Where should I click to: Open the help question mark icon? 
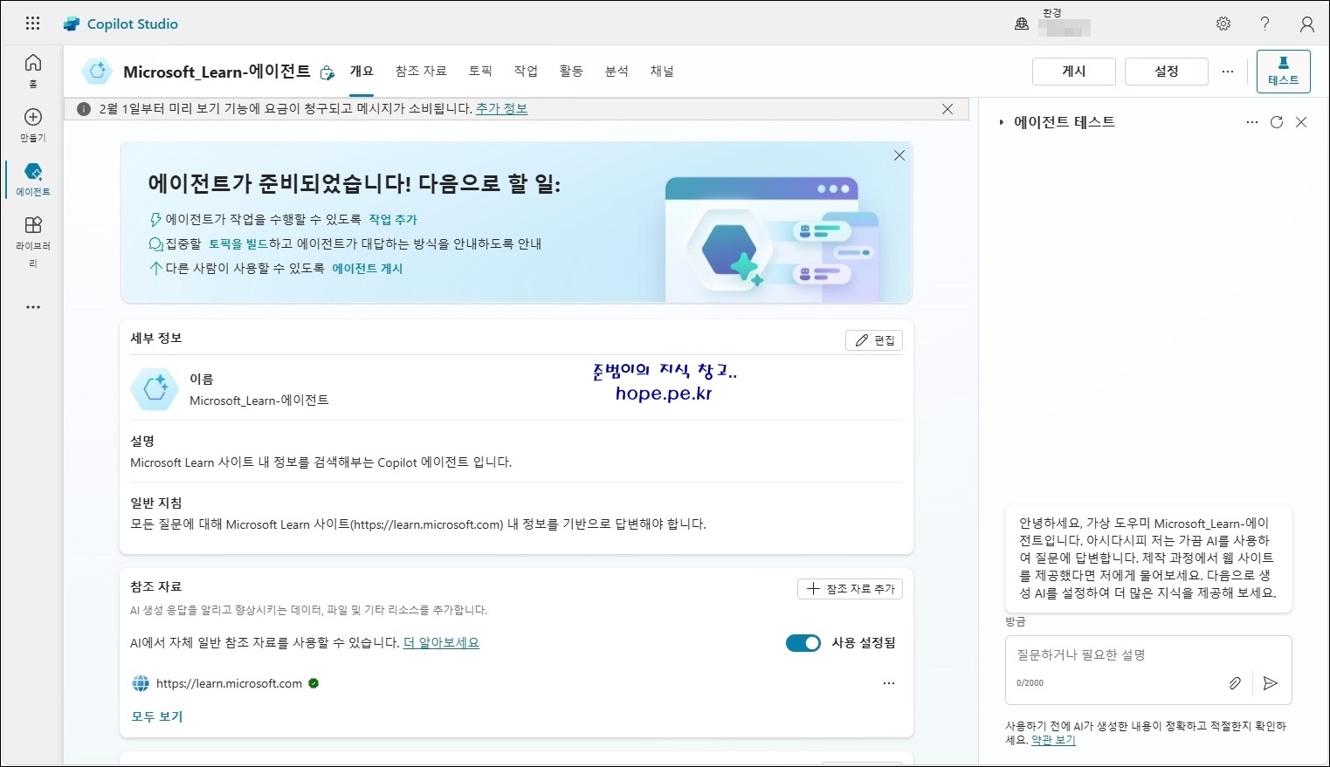point(1265,24)
